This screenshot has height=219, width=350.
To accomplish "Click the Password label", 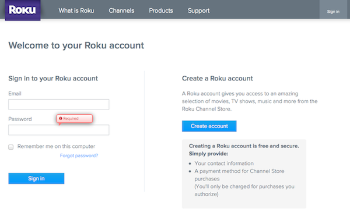I will [20, 119].
